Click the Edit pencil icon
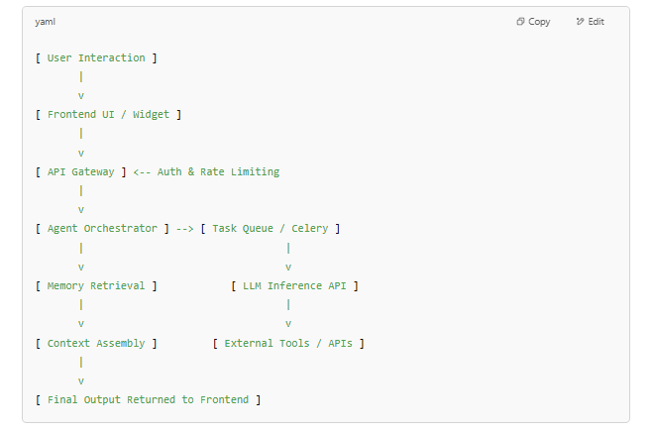This screenshot has width=655, height=431. [580, 21]
